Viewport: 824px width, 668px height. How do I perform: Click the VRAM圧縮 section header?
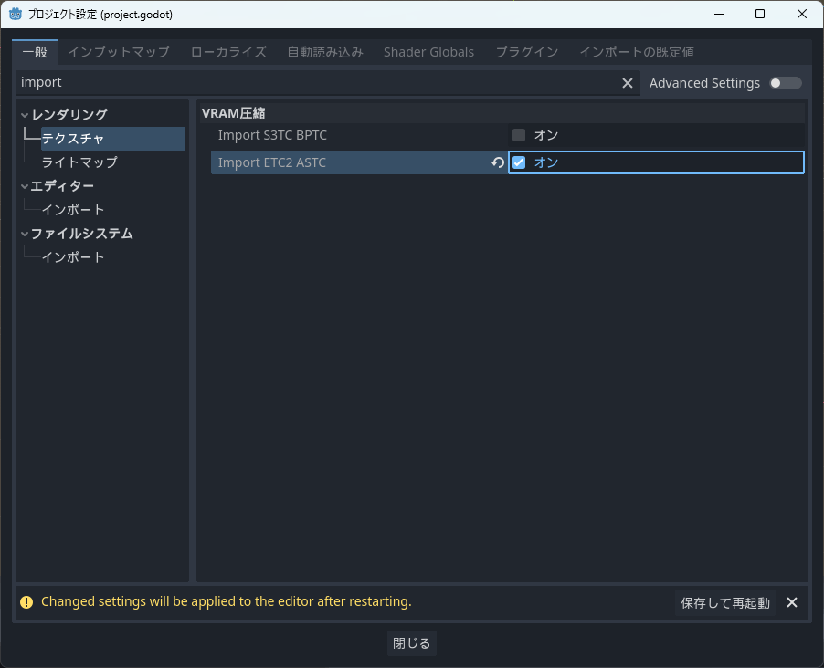[x=233, y=113]
